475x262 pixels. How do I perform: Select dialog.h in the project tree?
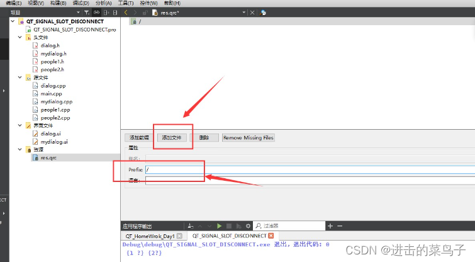pos(50,45)
